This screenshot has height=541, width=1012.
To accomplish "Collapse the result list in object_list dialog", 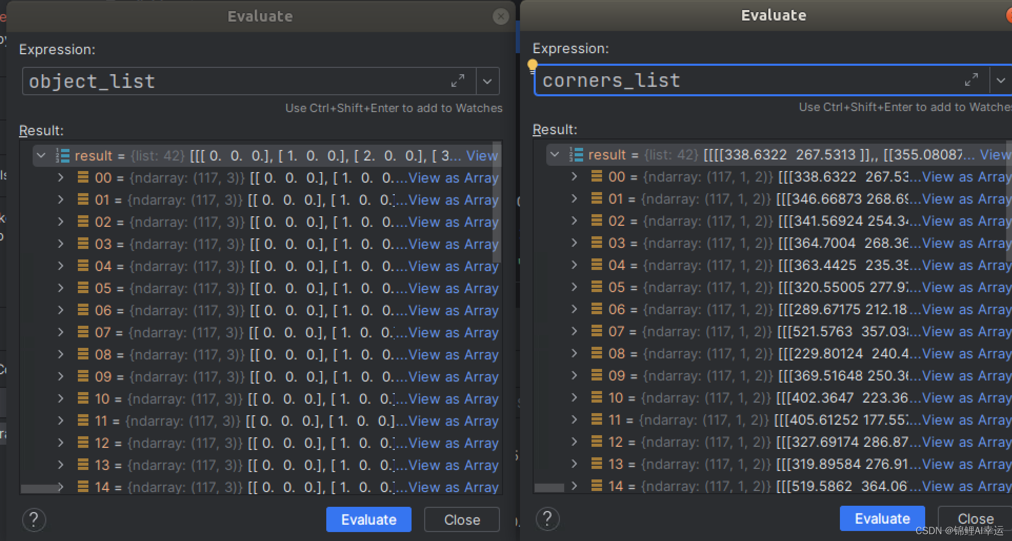I will (x=41, y=156).
